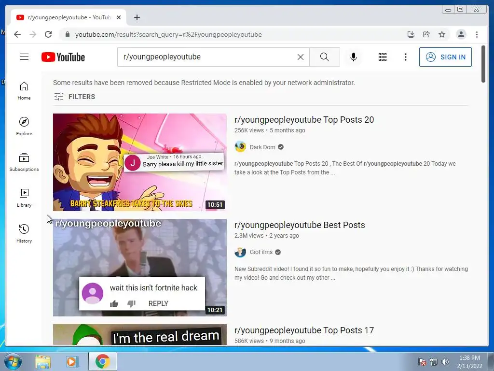The image size is (494, 371).
Task: Click the SIGN IN button
Action: (445, 57)
